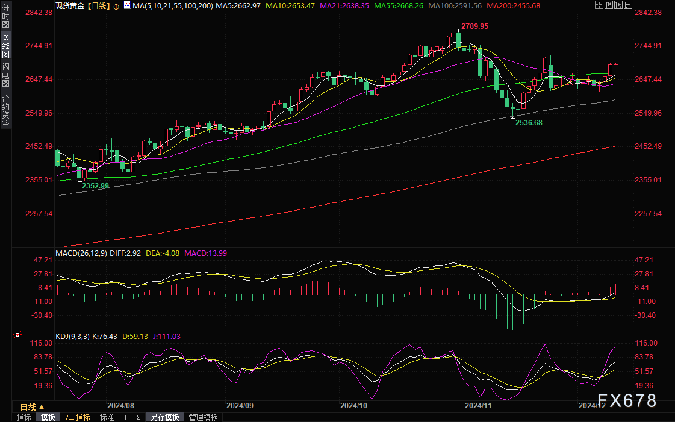Choose the 标准 template option
Viewport: 675px width, 422px height.
(107, 417)
